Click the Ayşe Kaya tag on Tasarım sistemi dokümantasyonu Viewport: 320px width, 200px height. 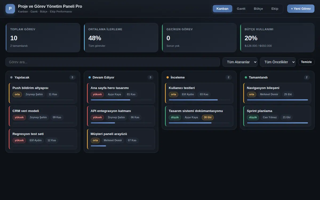click(191, 117)
